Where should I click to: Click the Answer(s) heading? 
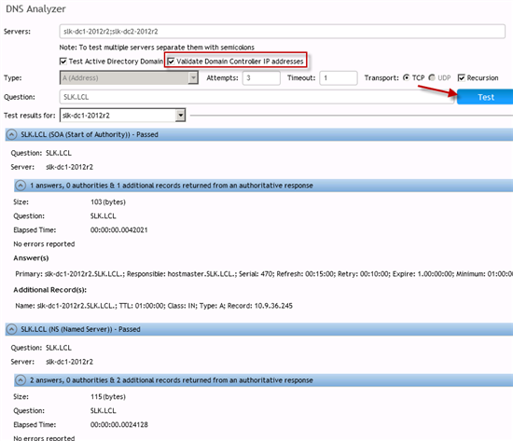tap(31, 258)
